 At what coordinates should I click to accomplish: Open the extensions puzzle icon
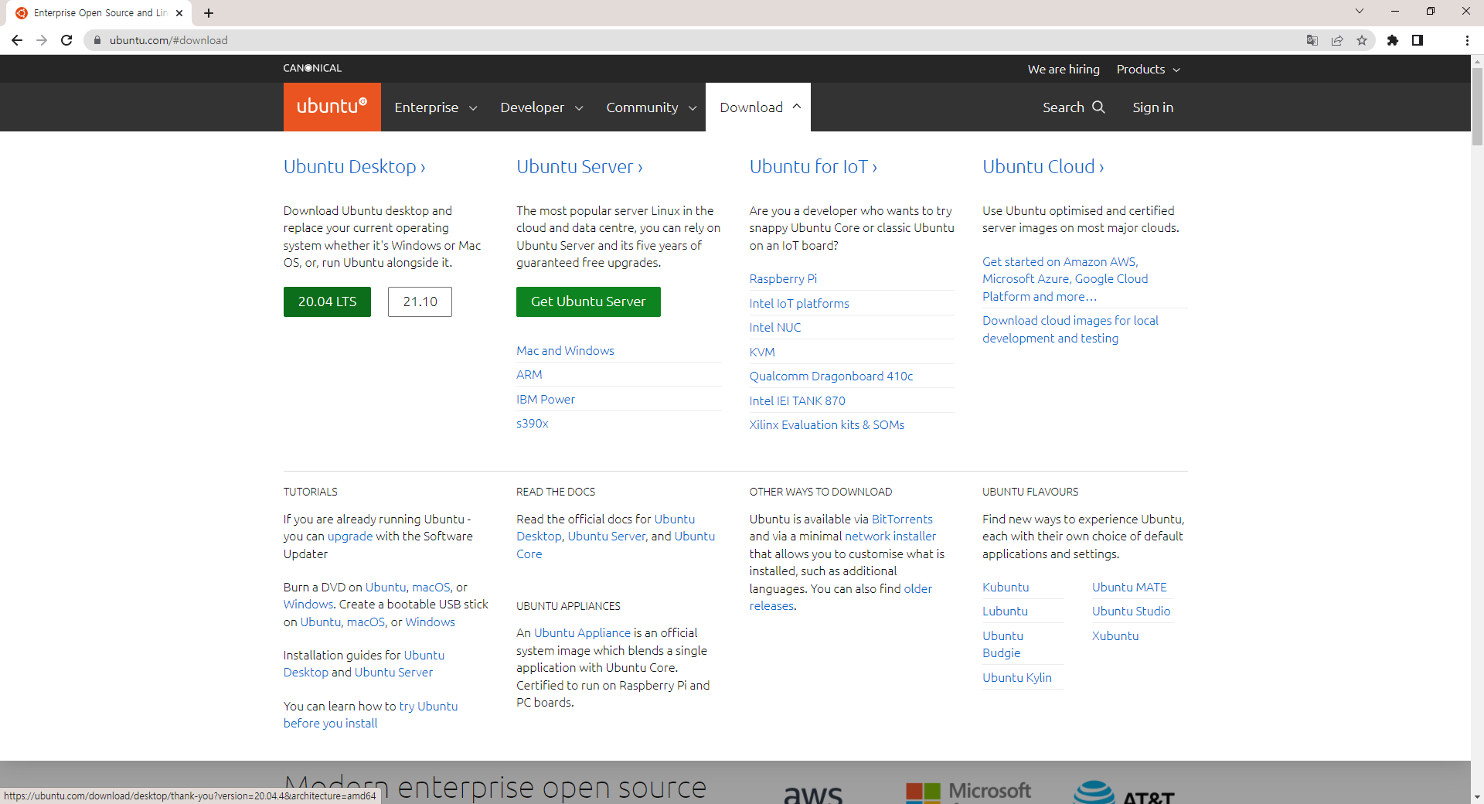tap(1393, 40)
